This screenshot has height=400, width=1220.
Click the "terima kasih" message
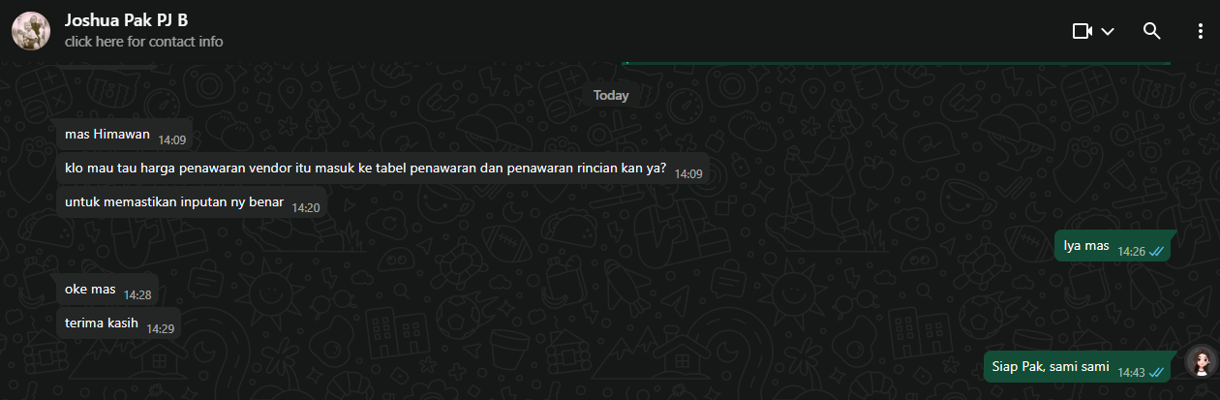tap(118, 324)
